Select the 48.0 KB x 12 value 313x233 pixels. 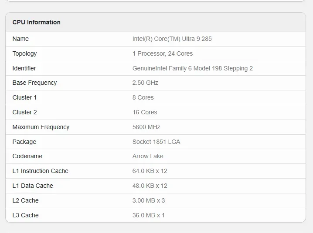point(150,186)
